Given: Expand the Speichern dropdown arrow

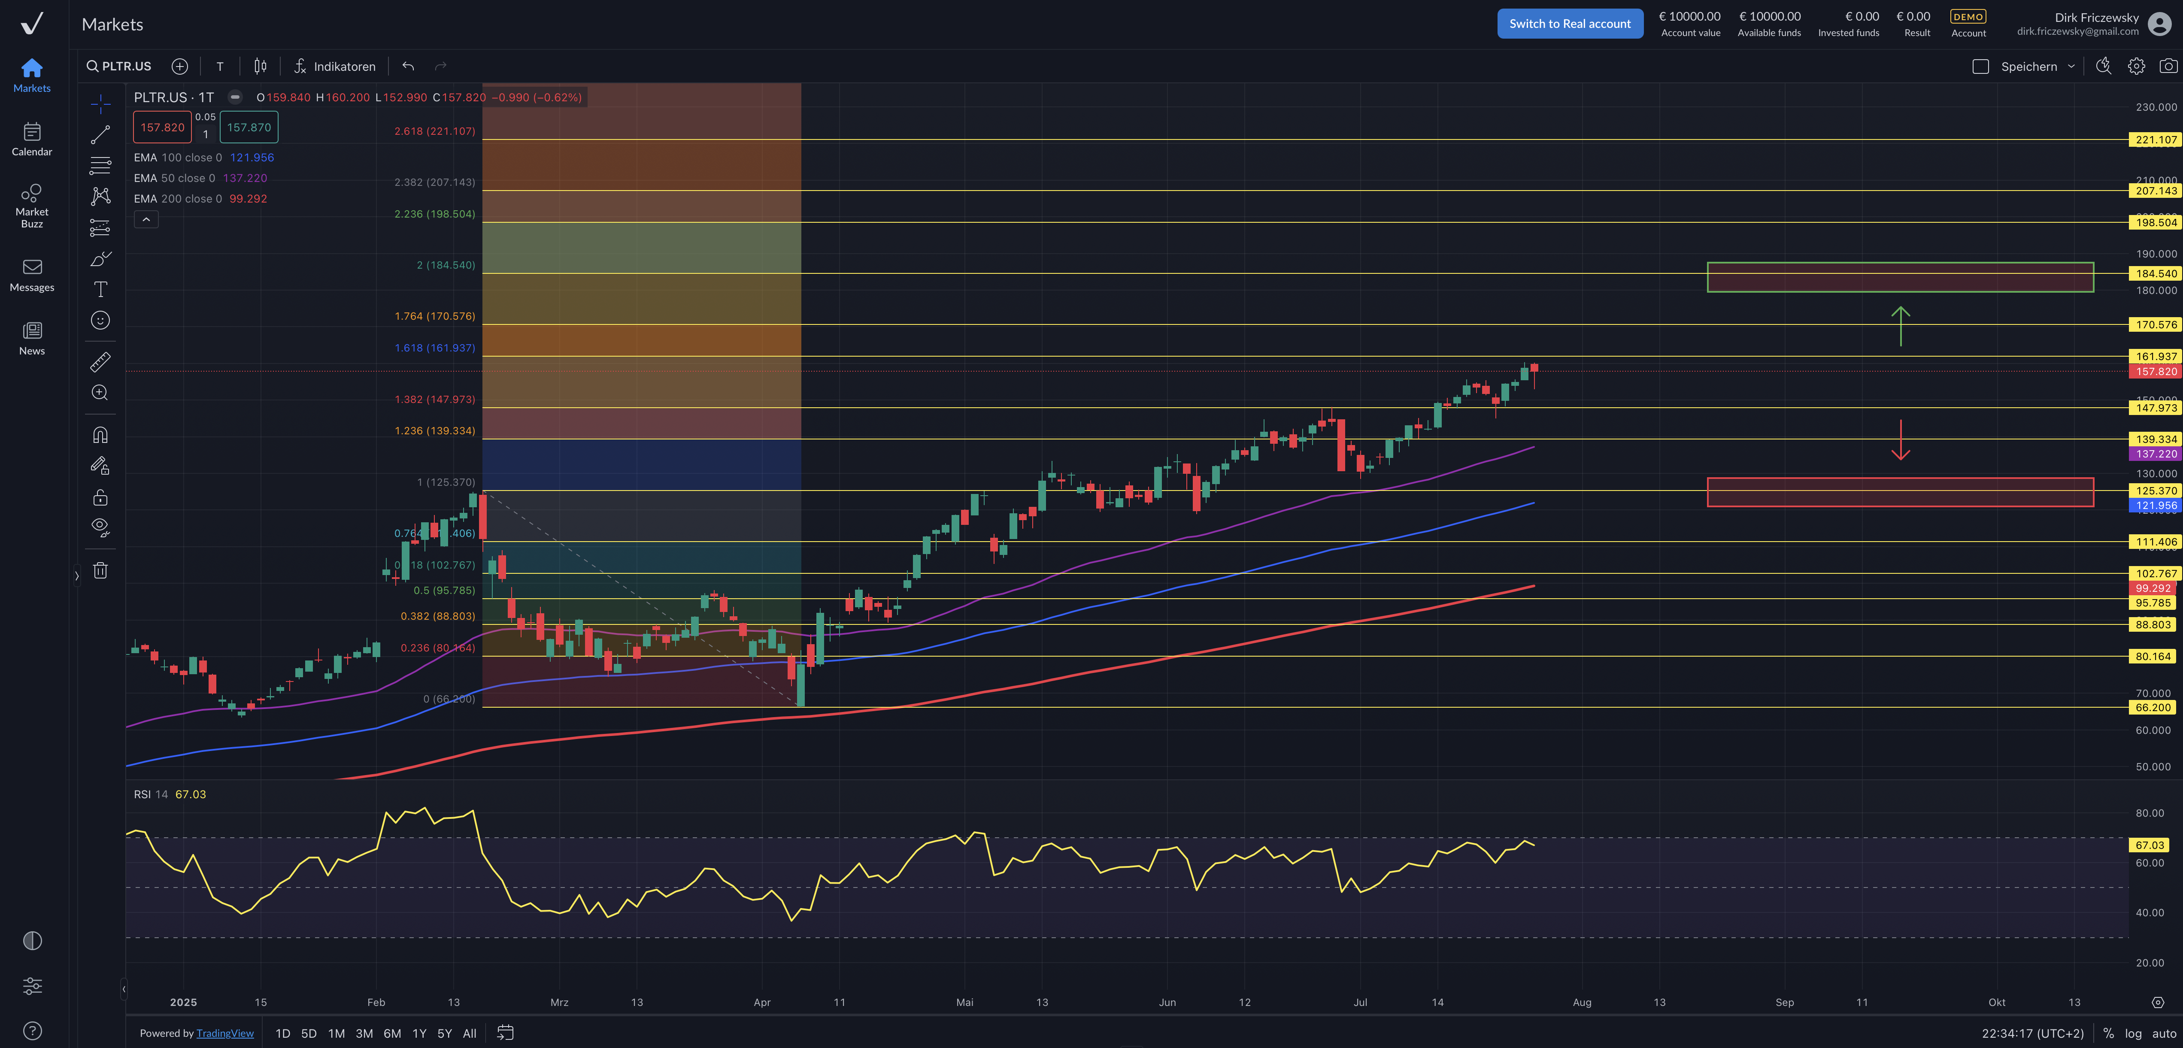Looking at the screenshot, I should point(2071,66).
